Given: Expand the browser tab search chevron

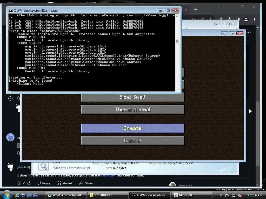Looking at the screenshot, I should pyautogui.click(x=218, y=7).
